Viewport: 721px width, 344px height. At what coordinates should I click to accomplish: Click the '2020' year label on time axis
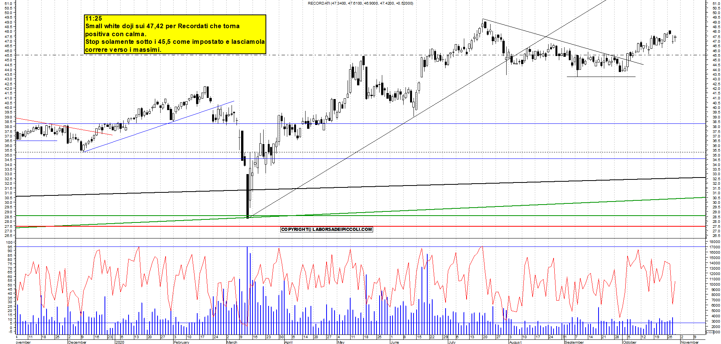[120, 342]
